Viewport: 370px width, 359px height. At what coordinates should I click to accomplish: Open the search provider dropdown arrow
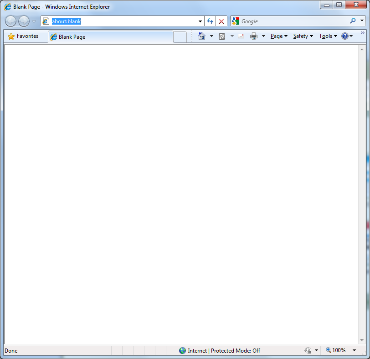pyautogui.click(x=362, y=21)
